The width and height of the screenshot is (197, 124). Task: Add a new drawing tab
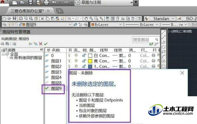coord(59,11)
